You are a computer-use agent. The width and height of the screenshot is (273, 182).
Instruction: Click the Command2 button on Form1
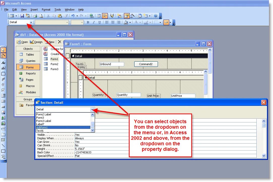[x=146, y=64]
